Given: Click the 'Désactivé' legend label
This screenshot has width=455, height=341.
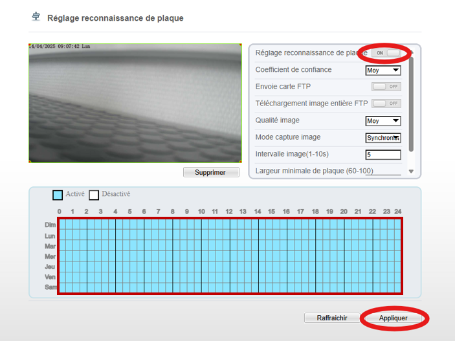Looking at the screenshot, I should tap(116, 194).
